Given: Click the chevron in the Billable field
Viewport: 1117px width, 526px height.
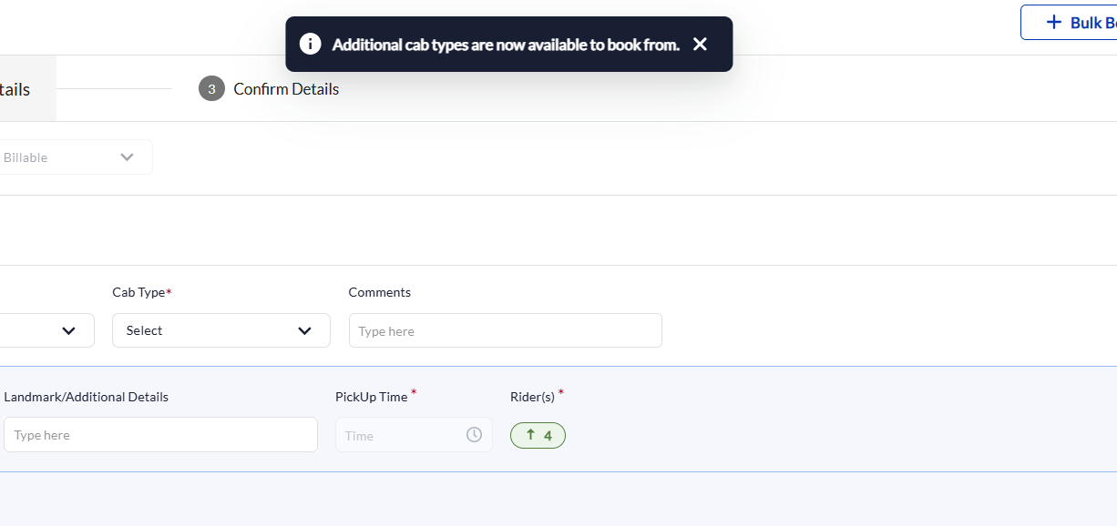Looking at the screenshot, I should (127, 157).
